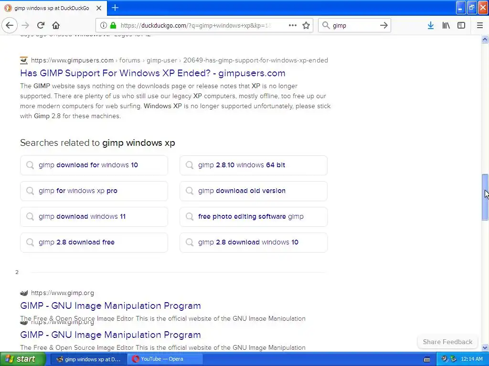Search gimp 2.8 download windows 10
This screenshot has width=489, height=366.
254,243
